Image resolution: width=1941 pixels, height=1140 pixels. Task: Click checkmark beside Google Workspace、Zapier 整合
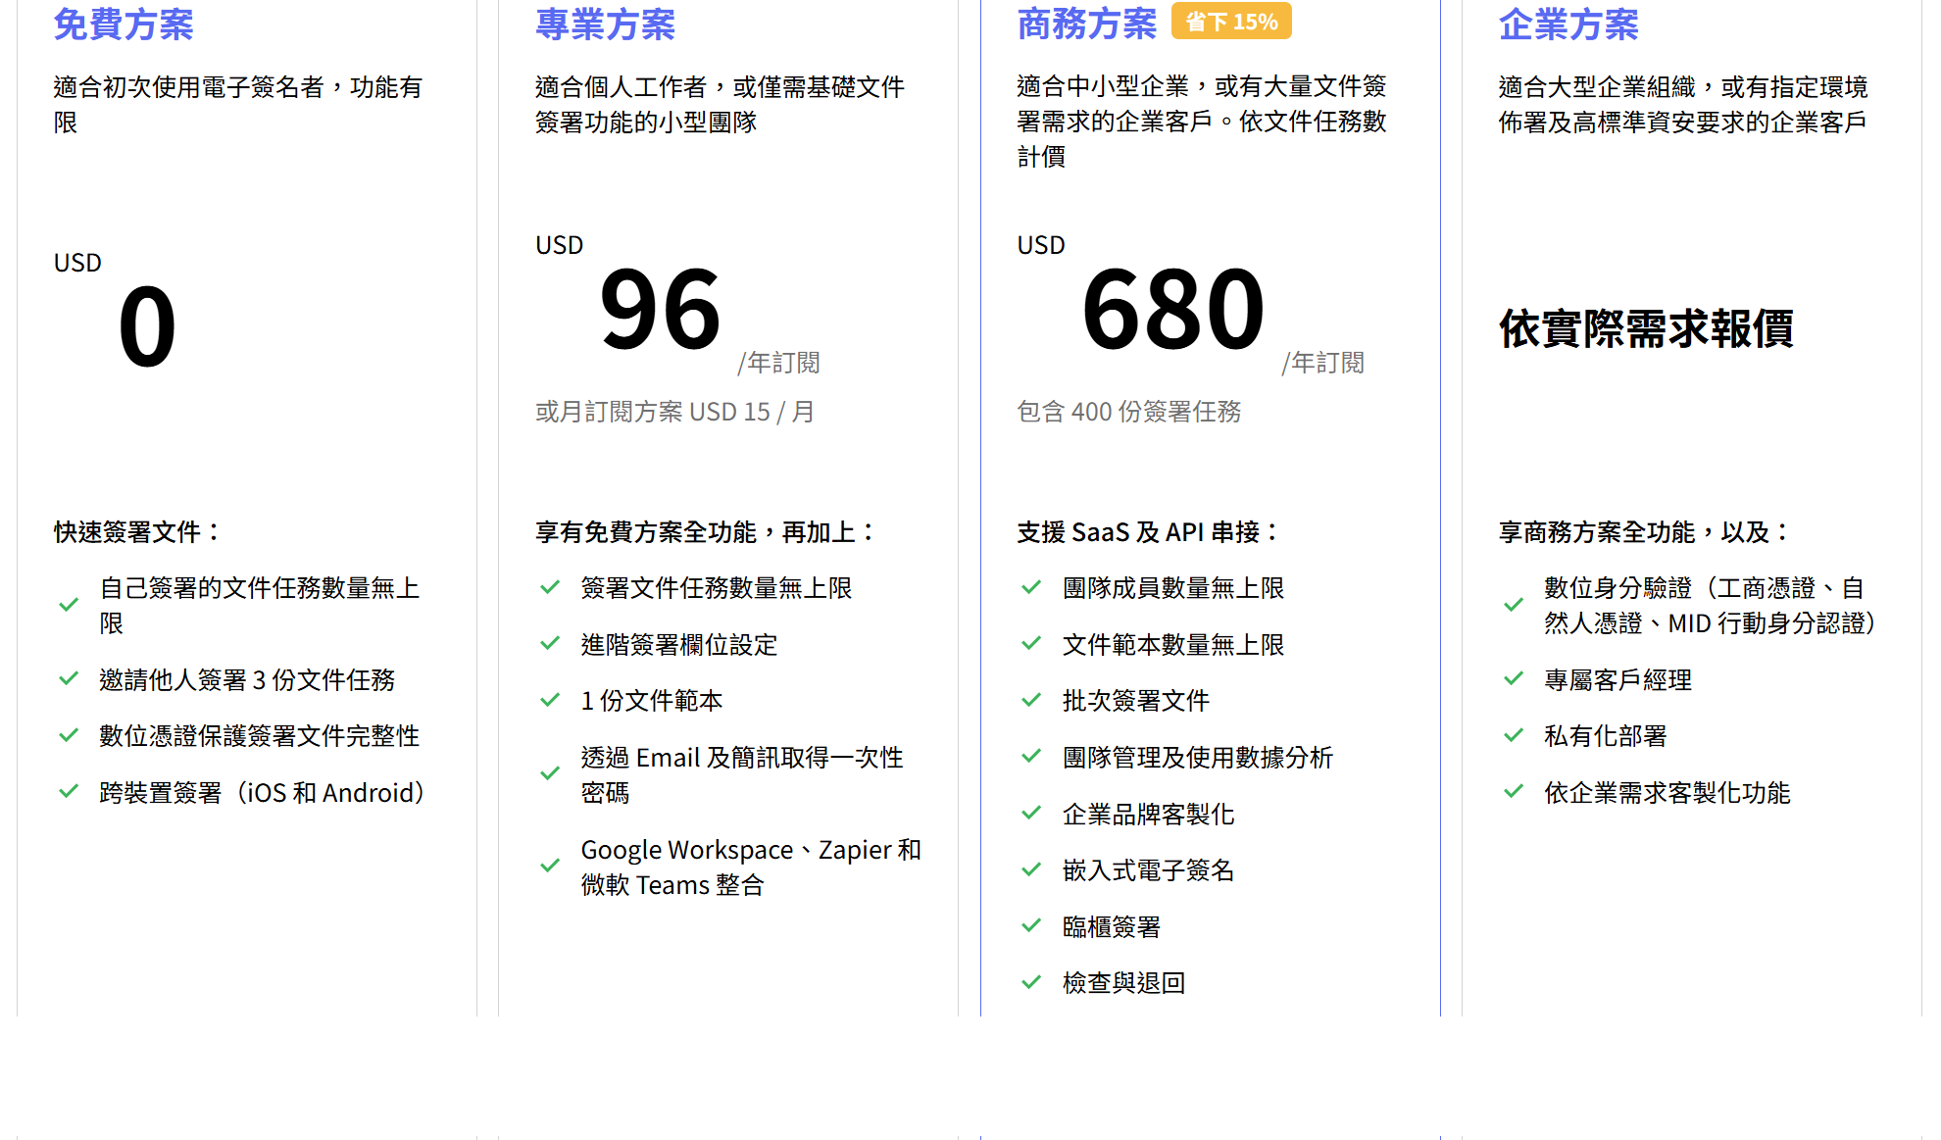(550, 866)
